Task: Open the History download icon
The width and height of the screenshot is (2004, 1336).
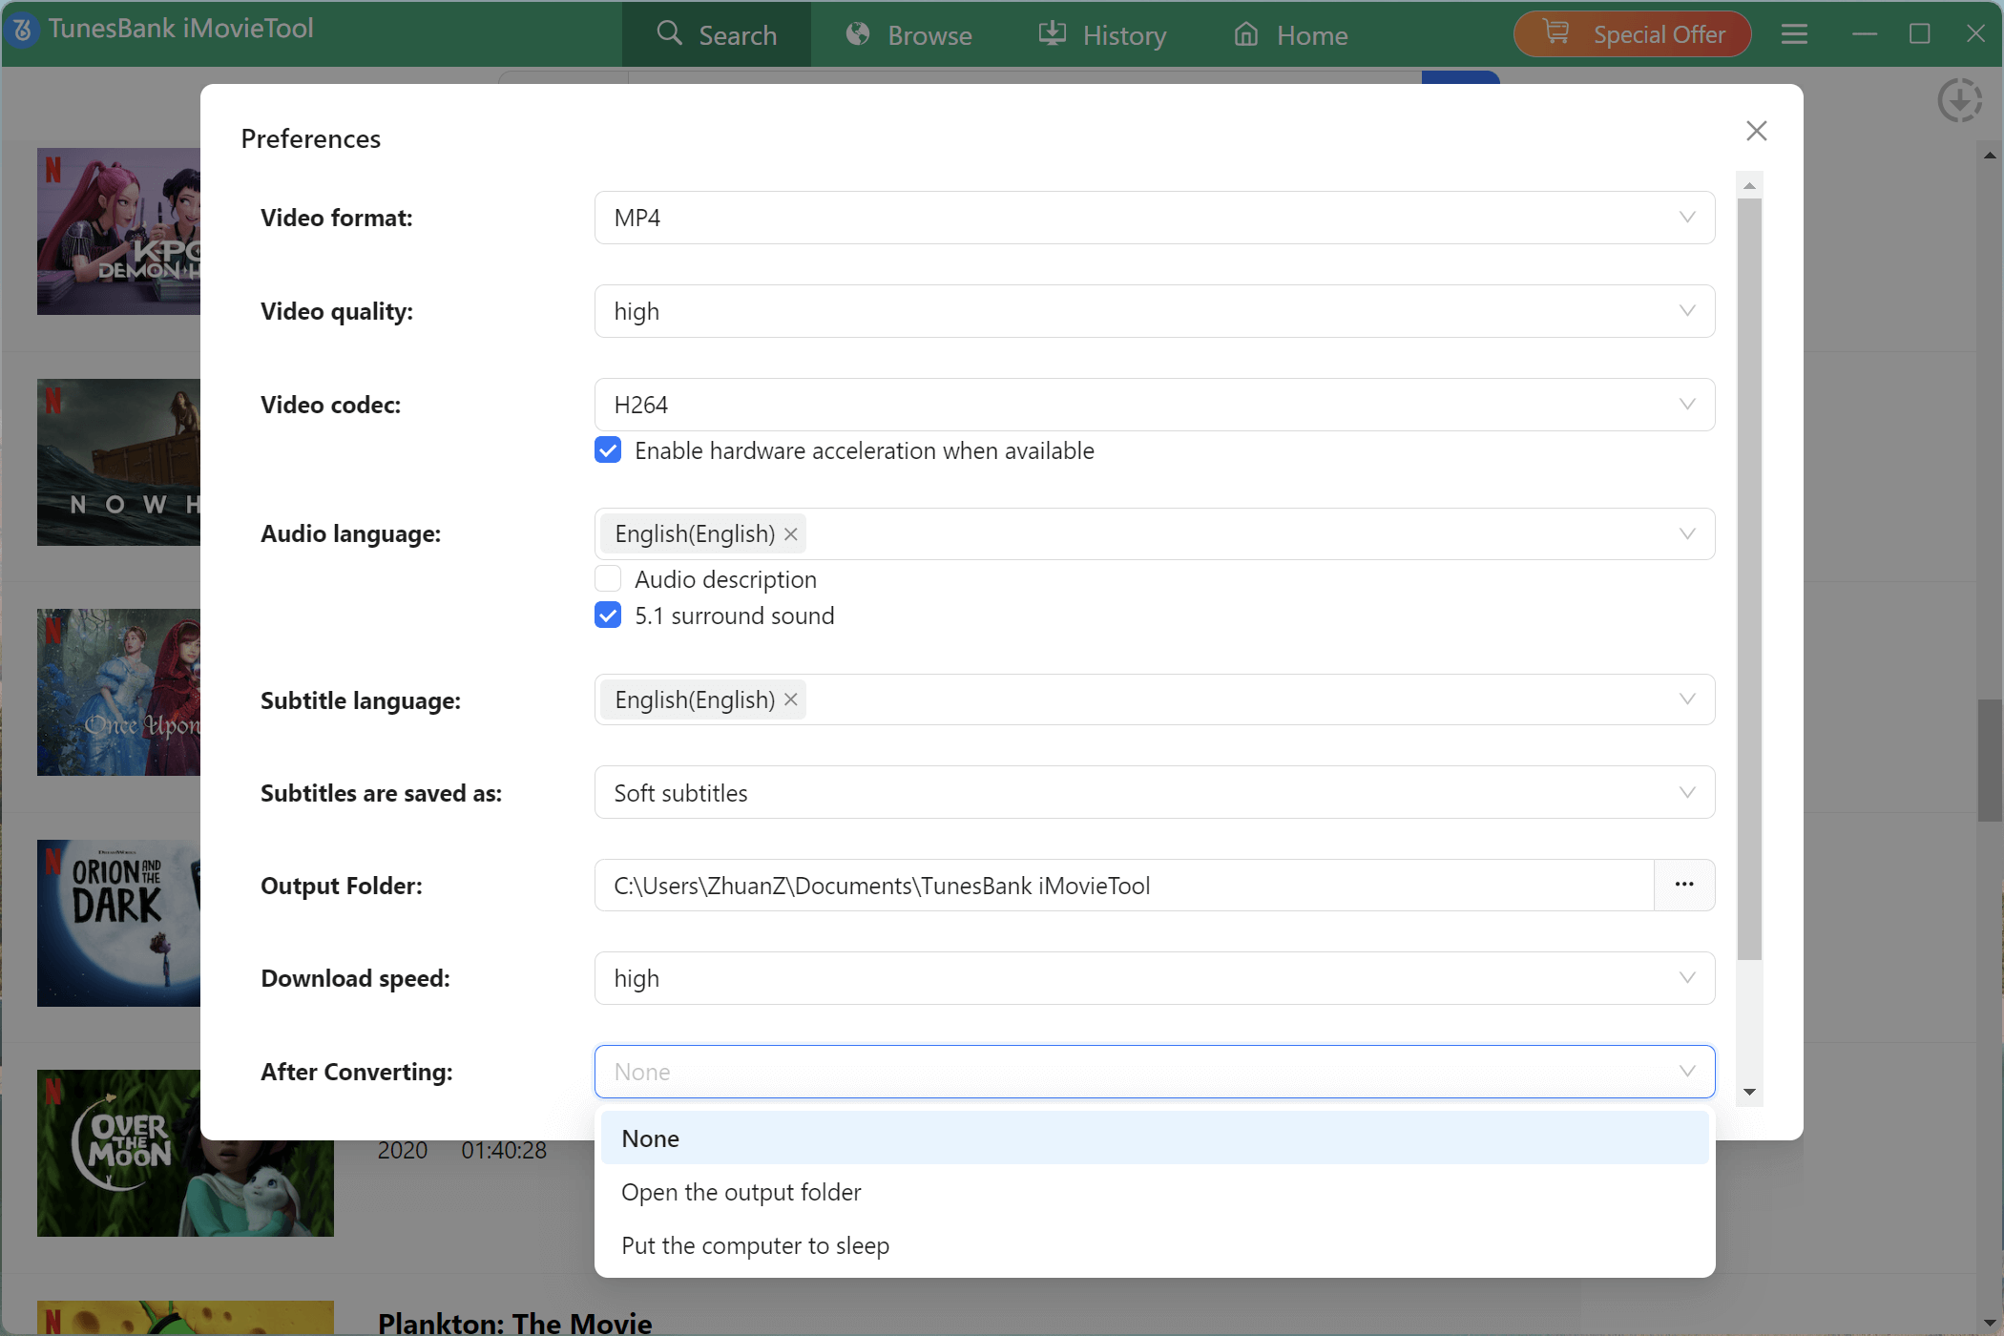Action: pyautogui.click(x=1051, y=34)
